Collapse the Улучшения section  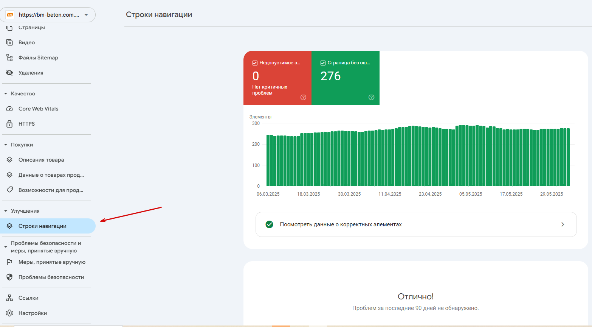point(6,211)
